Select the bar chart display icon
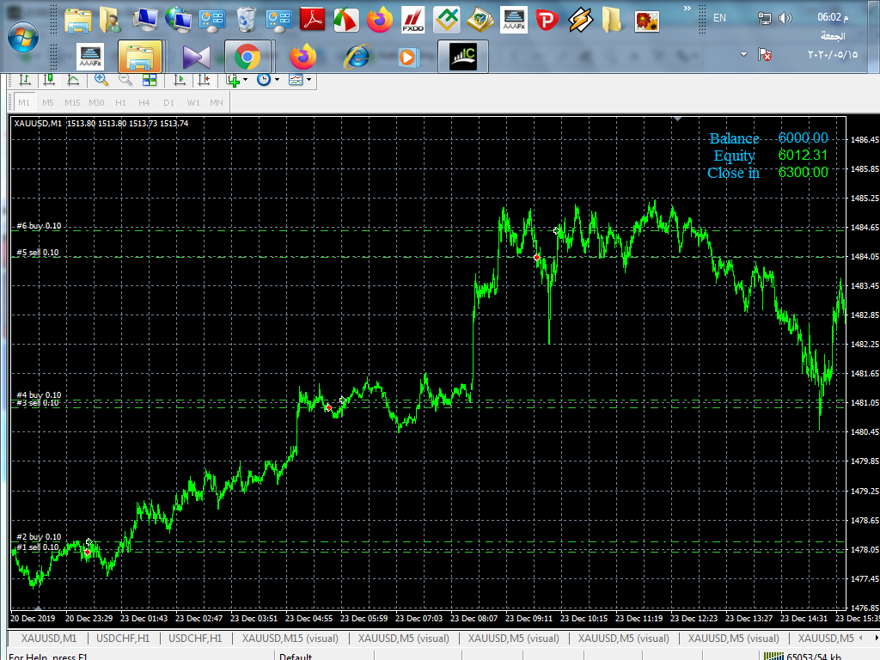Screen dimensions: 880x660 pyautogui.click(x=25, y=80)
